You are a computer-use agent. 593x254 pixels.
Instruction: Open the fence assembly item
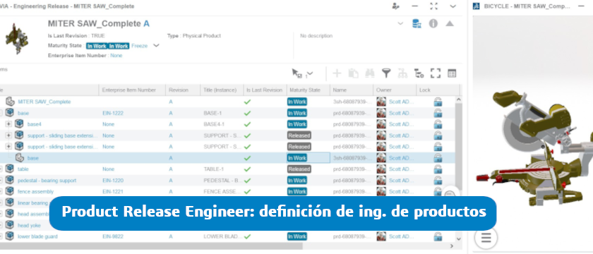click(35, 192)
